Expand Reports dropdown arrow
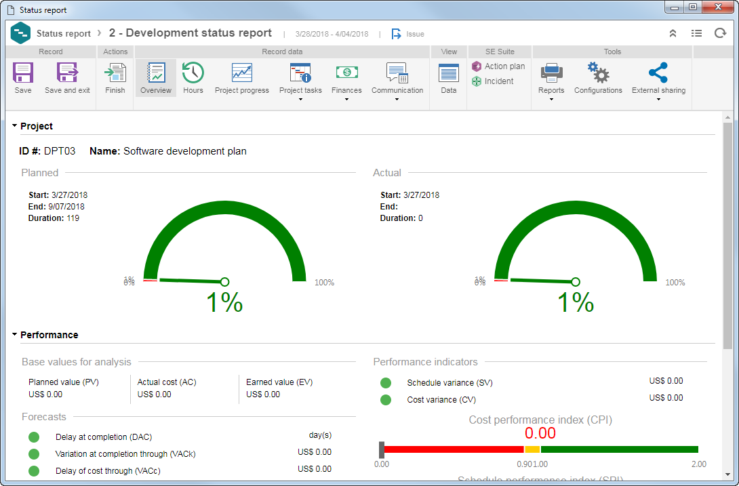This screenshot has height=486, width=739. 551,100
